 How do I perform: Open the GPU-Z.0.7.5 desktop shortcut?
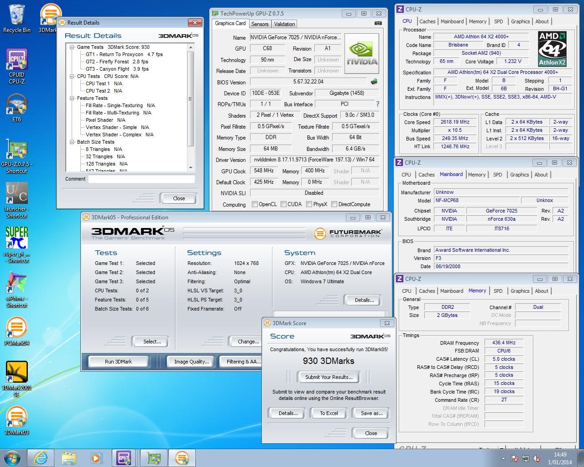point(17,156)
